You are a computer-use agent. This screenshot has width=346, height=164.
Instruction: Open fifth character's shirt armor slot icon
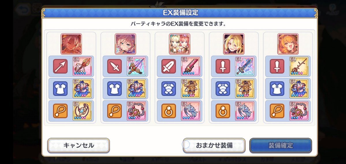click(x=277, y=89)
